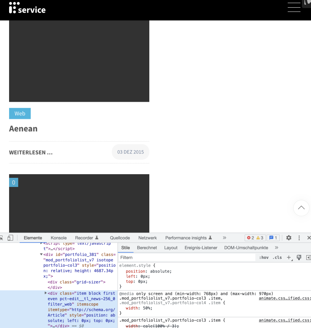
Task: Open the hamburger navigation menu
Action: (294, 8)
